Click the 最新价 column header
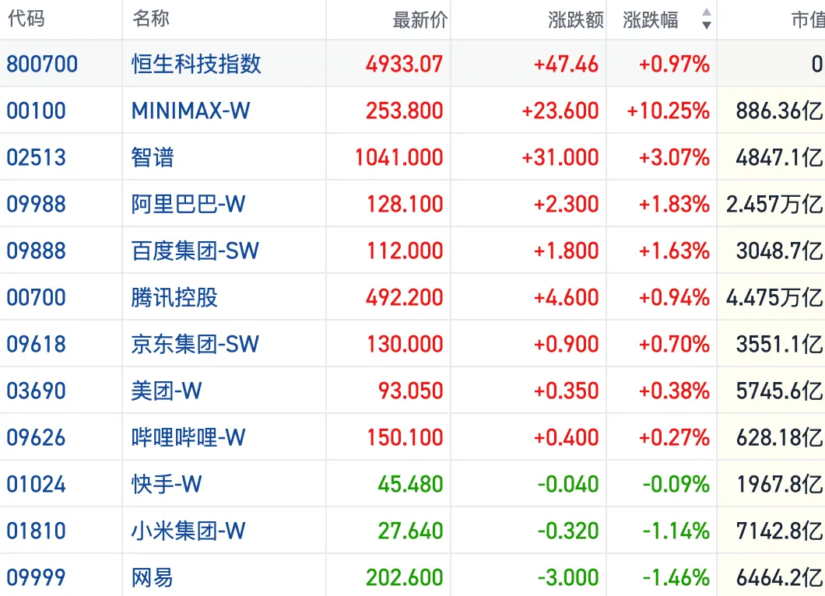Screen dimensions: 825x596 coord(420,19)
